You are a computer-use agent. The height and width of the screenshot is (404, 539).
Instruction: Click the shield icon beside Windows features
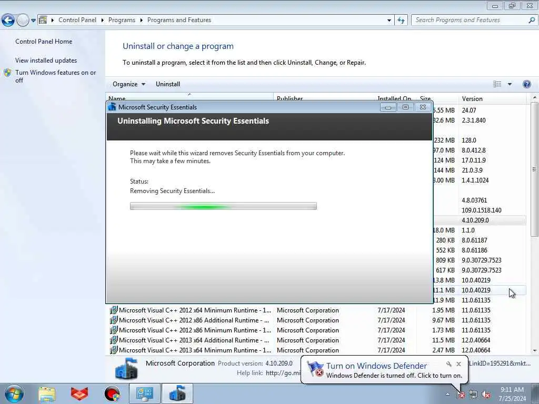[7, 73]
